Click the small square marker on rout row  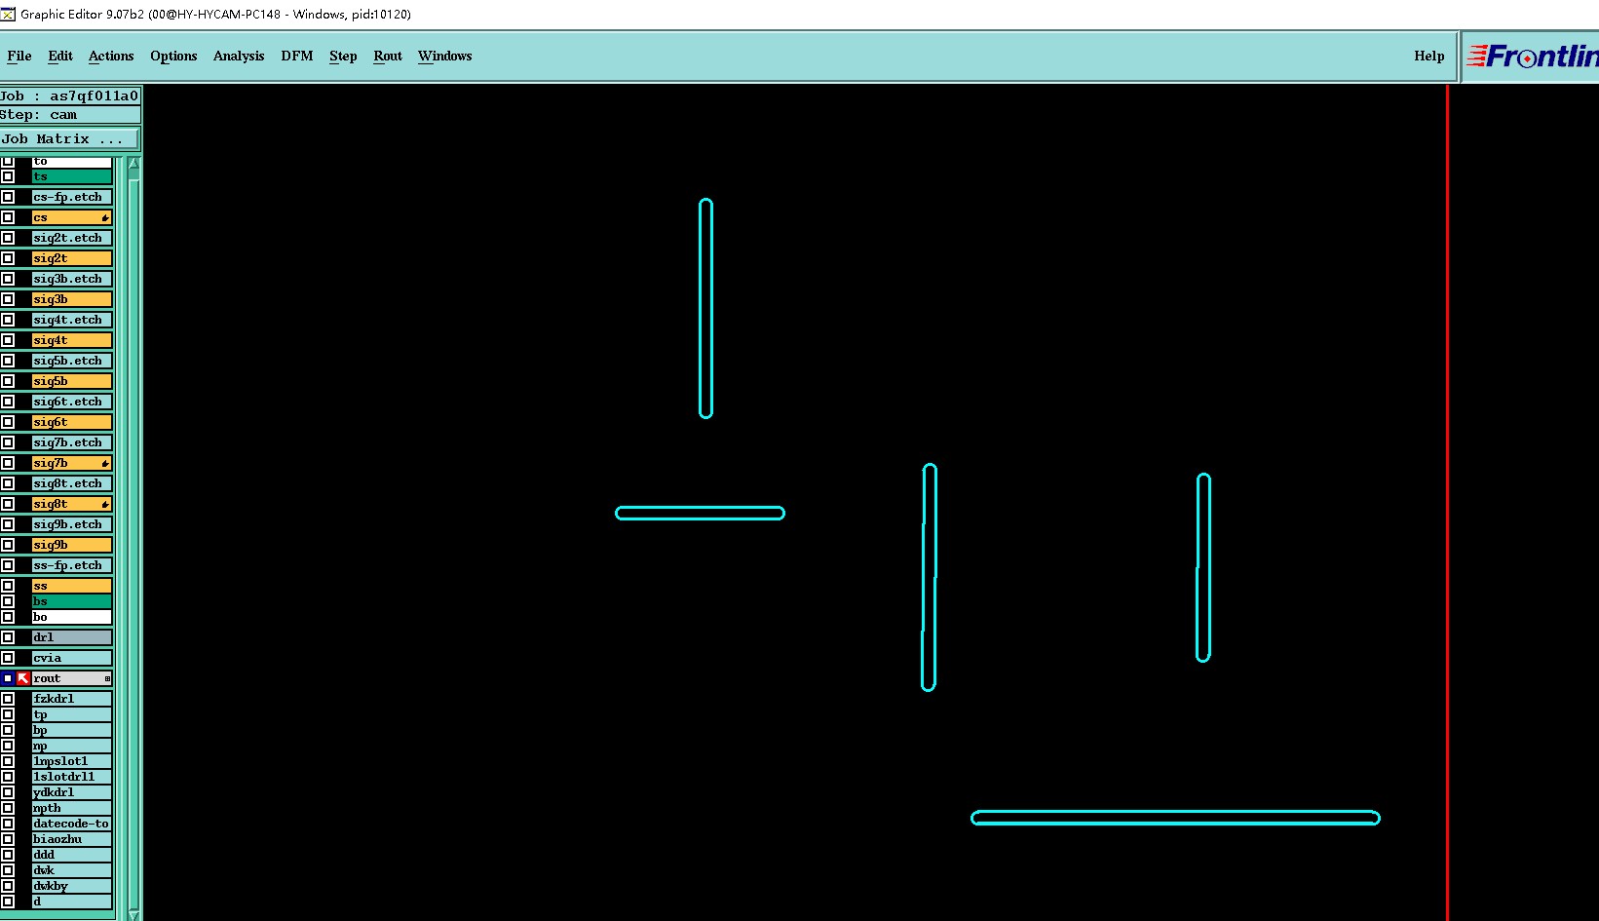pyautogui.click(x=107, y=678)
